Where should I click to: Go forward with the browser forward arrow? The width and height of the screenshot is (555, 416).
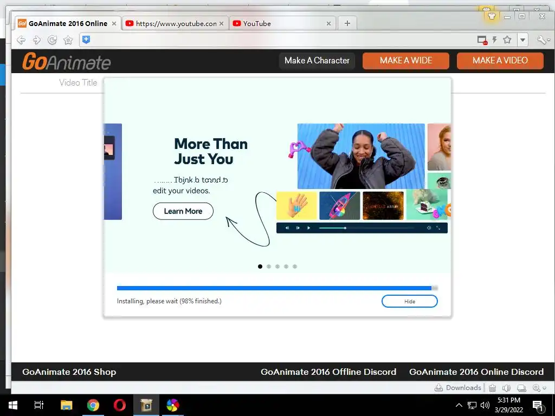pos(37,40)
